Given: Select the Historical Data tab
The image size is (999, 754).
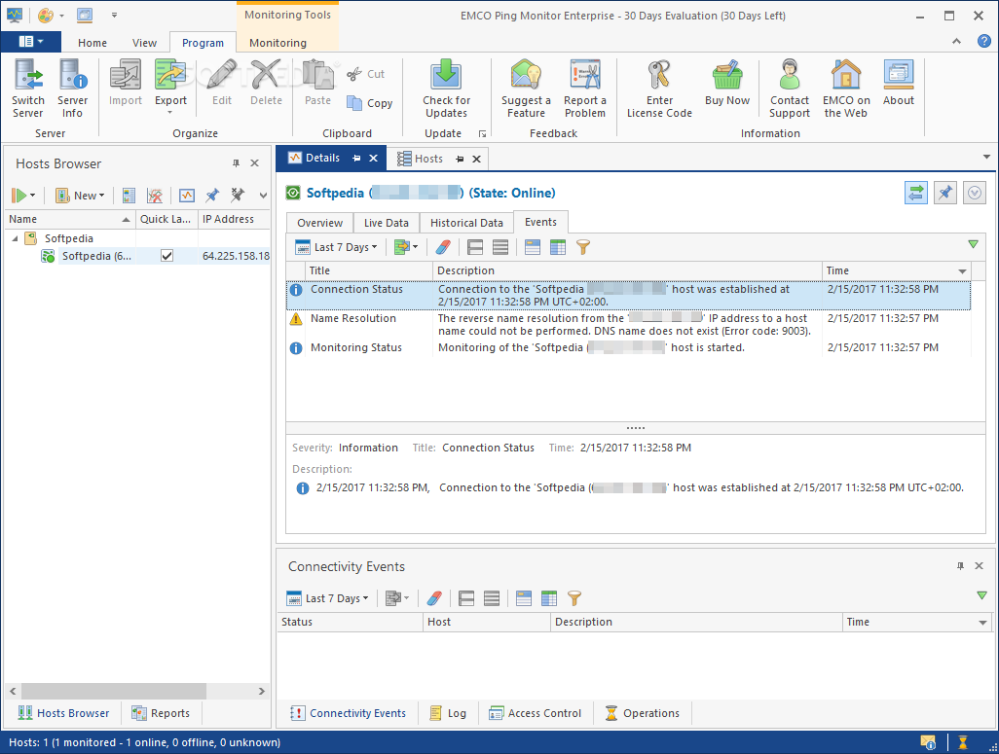Looking at the screenshot, I should click(466, 223).
